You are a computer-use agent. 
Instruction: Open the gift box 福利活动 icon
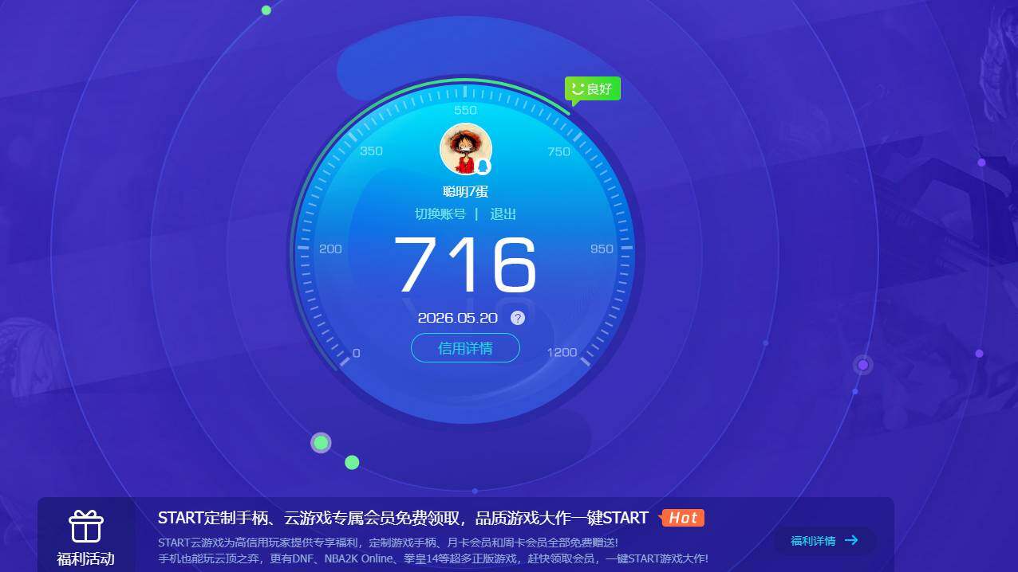pyautogui.click(x=85, y=526)
